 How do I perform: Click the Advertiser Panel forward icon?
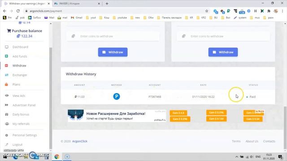7,105
